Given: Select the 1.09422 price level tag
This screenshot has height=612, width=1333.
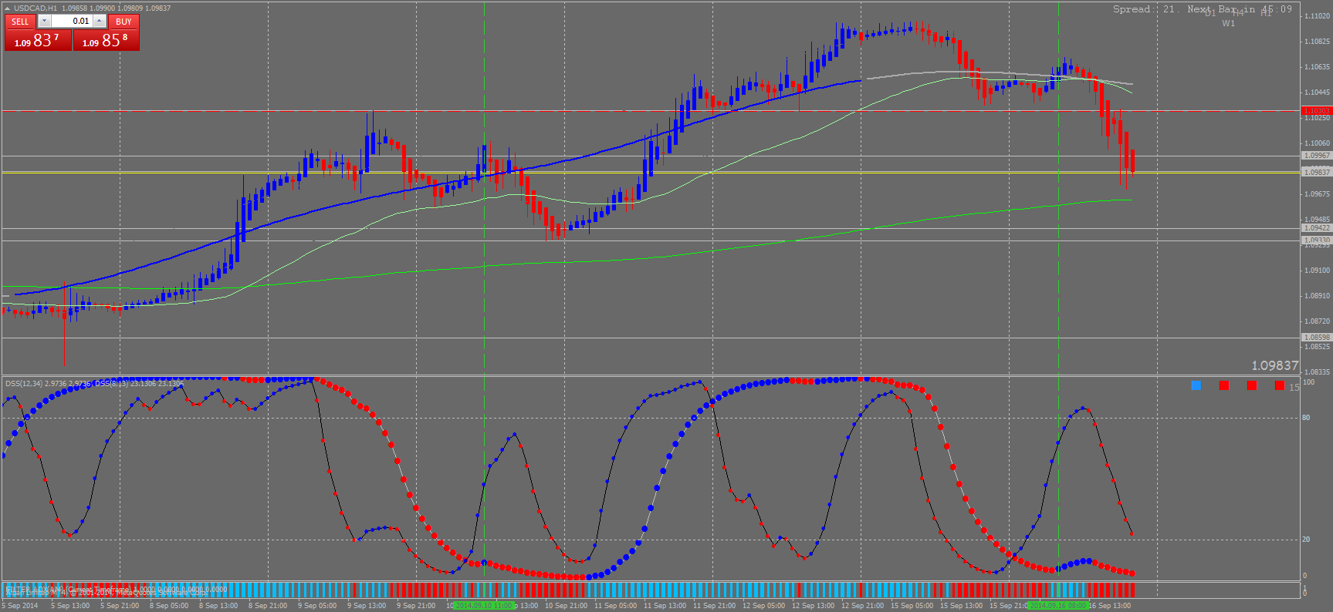Looking at the screenshot, I should [1317, 228].
